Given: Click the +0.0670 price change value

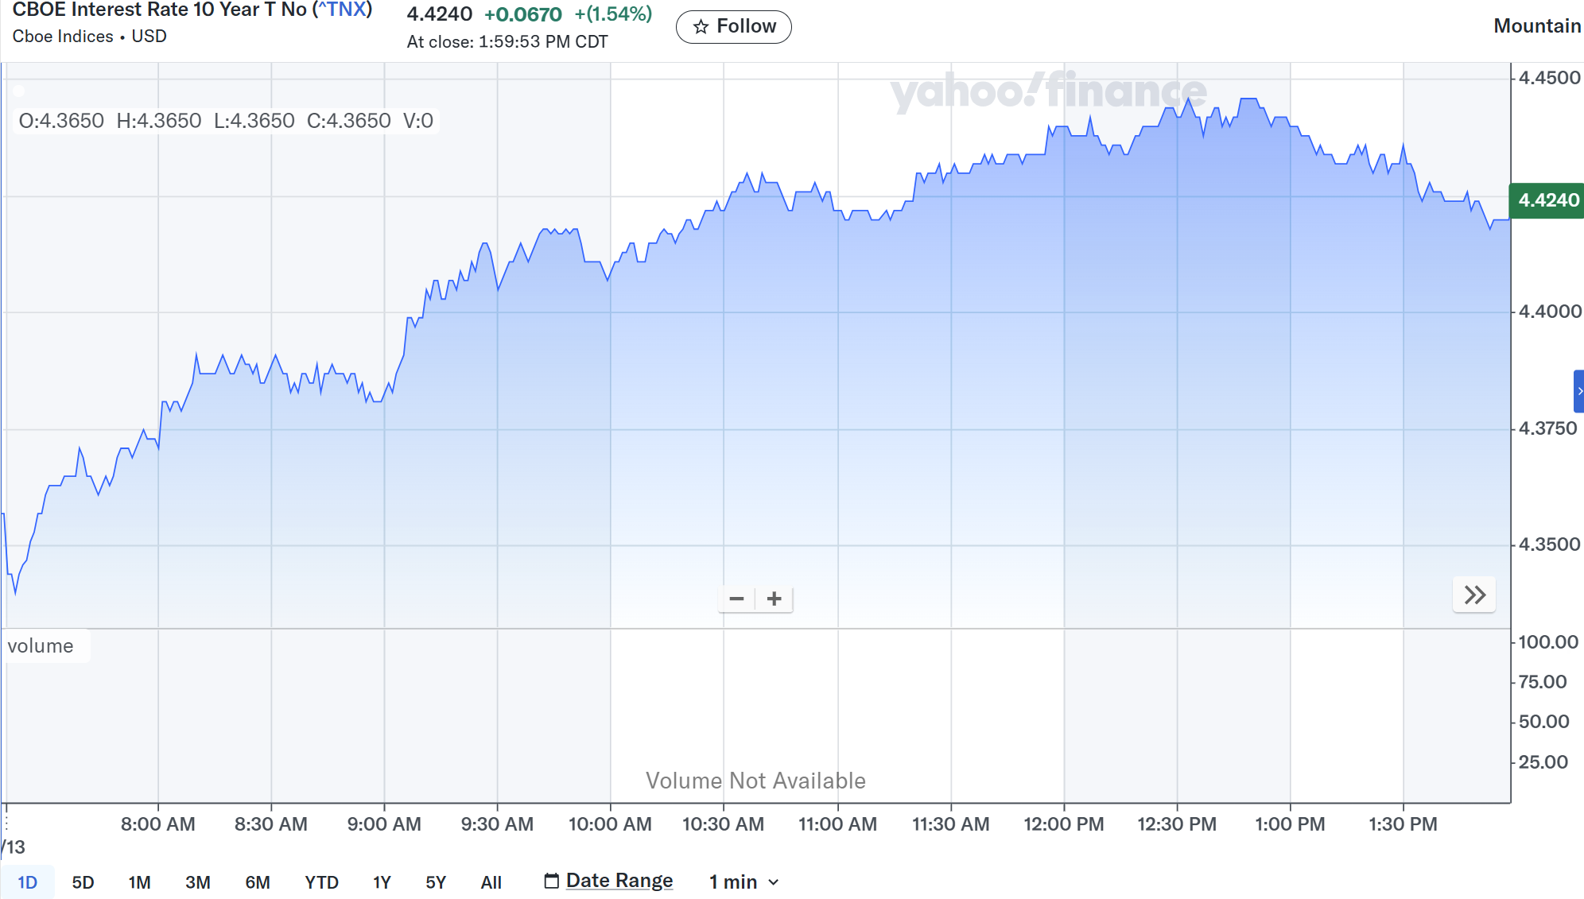Looking at the screenshot, I should [x=522, y=14].
